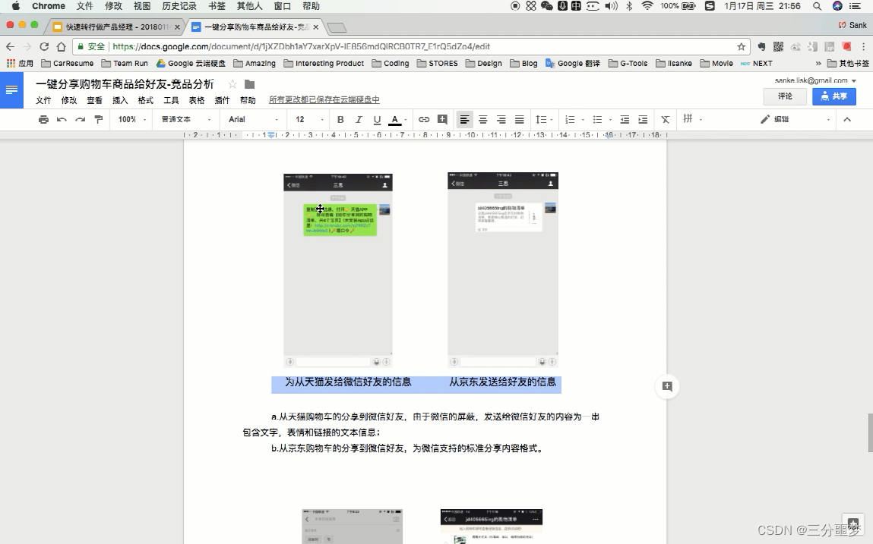Image resolution: width=873 pixels, height=544 pixels.
Task: Open the paragraph style 普通文本 dropdown
Action: [x=186, y=119]
